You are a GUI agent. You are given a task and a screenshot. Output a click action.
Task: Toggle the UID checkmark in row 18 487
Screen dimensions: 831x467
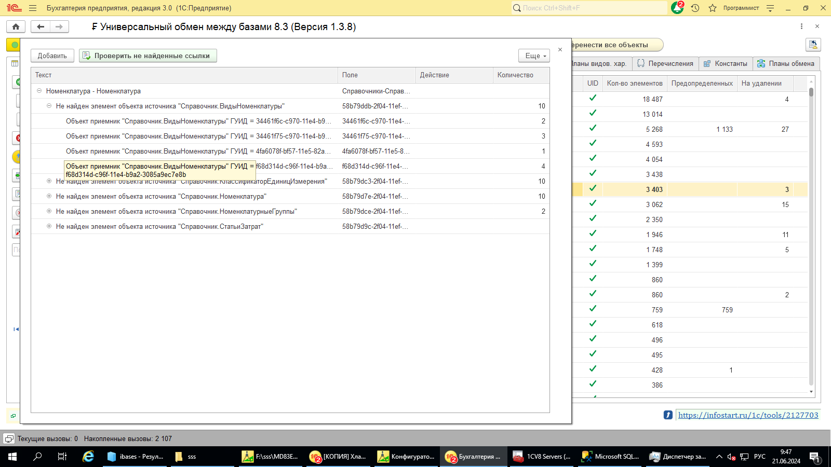click(593, 98)
